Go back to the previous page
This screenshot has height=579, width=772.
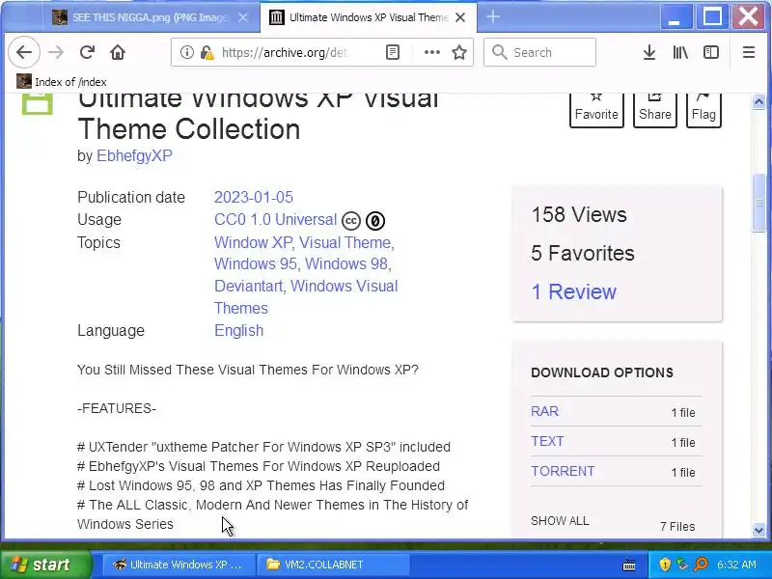(23, 52)
